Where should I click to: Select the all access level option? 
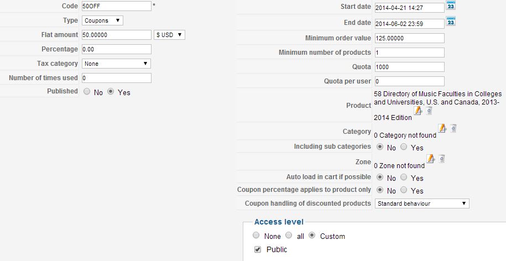coord(289,236)
